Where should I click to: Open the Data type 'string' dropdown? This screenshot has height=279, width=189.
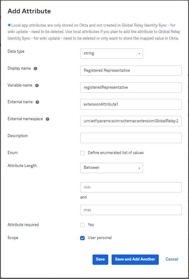click(111, 54)
